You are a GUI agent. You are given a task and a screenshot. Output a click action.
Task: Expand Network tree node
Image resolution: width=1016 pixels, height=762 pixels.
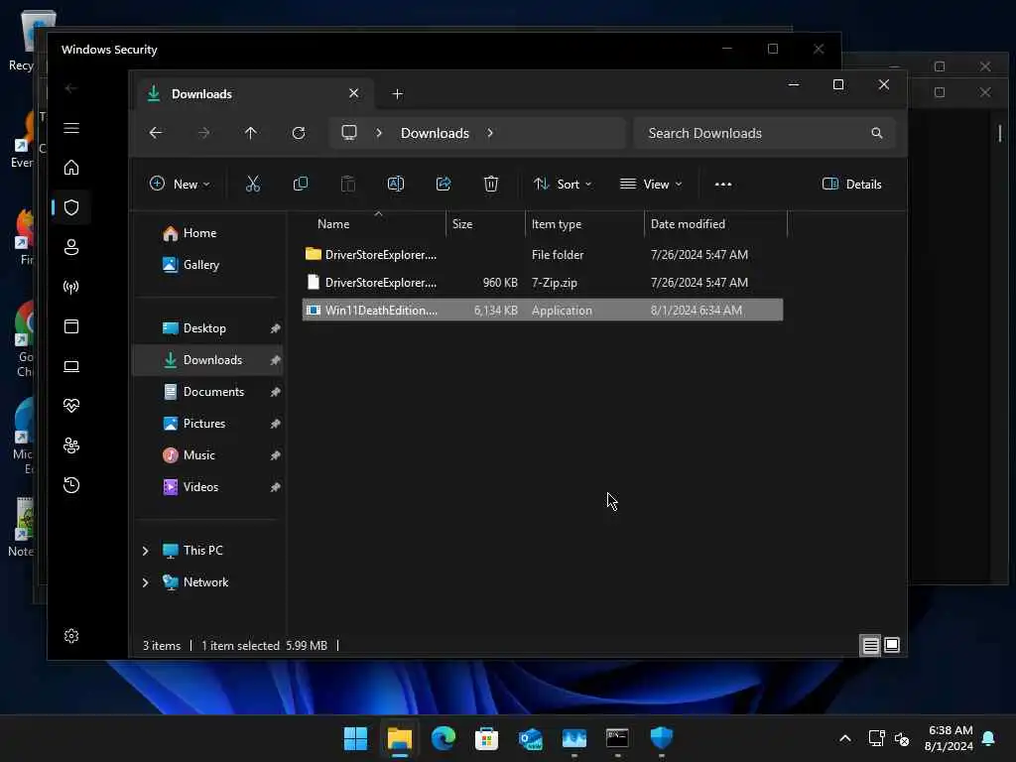tap(145, 582)
